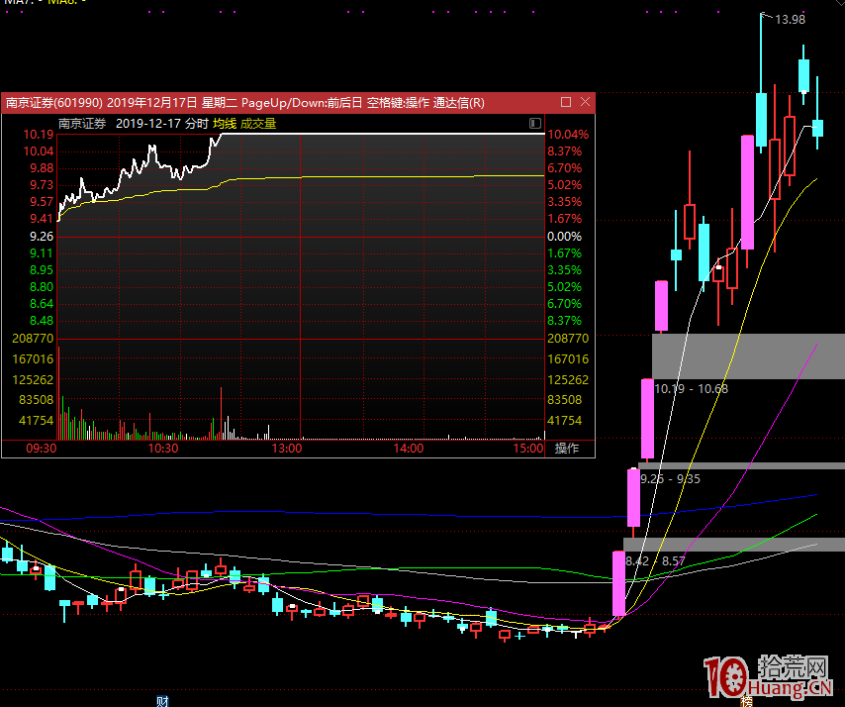Viewport: 845px width, 707px height.
Task: Click the 13.98 high price label
Action: [x=790, y=20]
